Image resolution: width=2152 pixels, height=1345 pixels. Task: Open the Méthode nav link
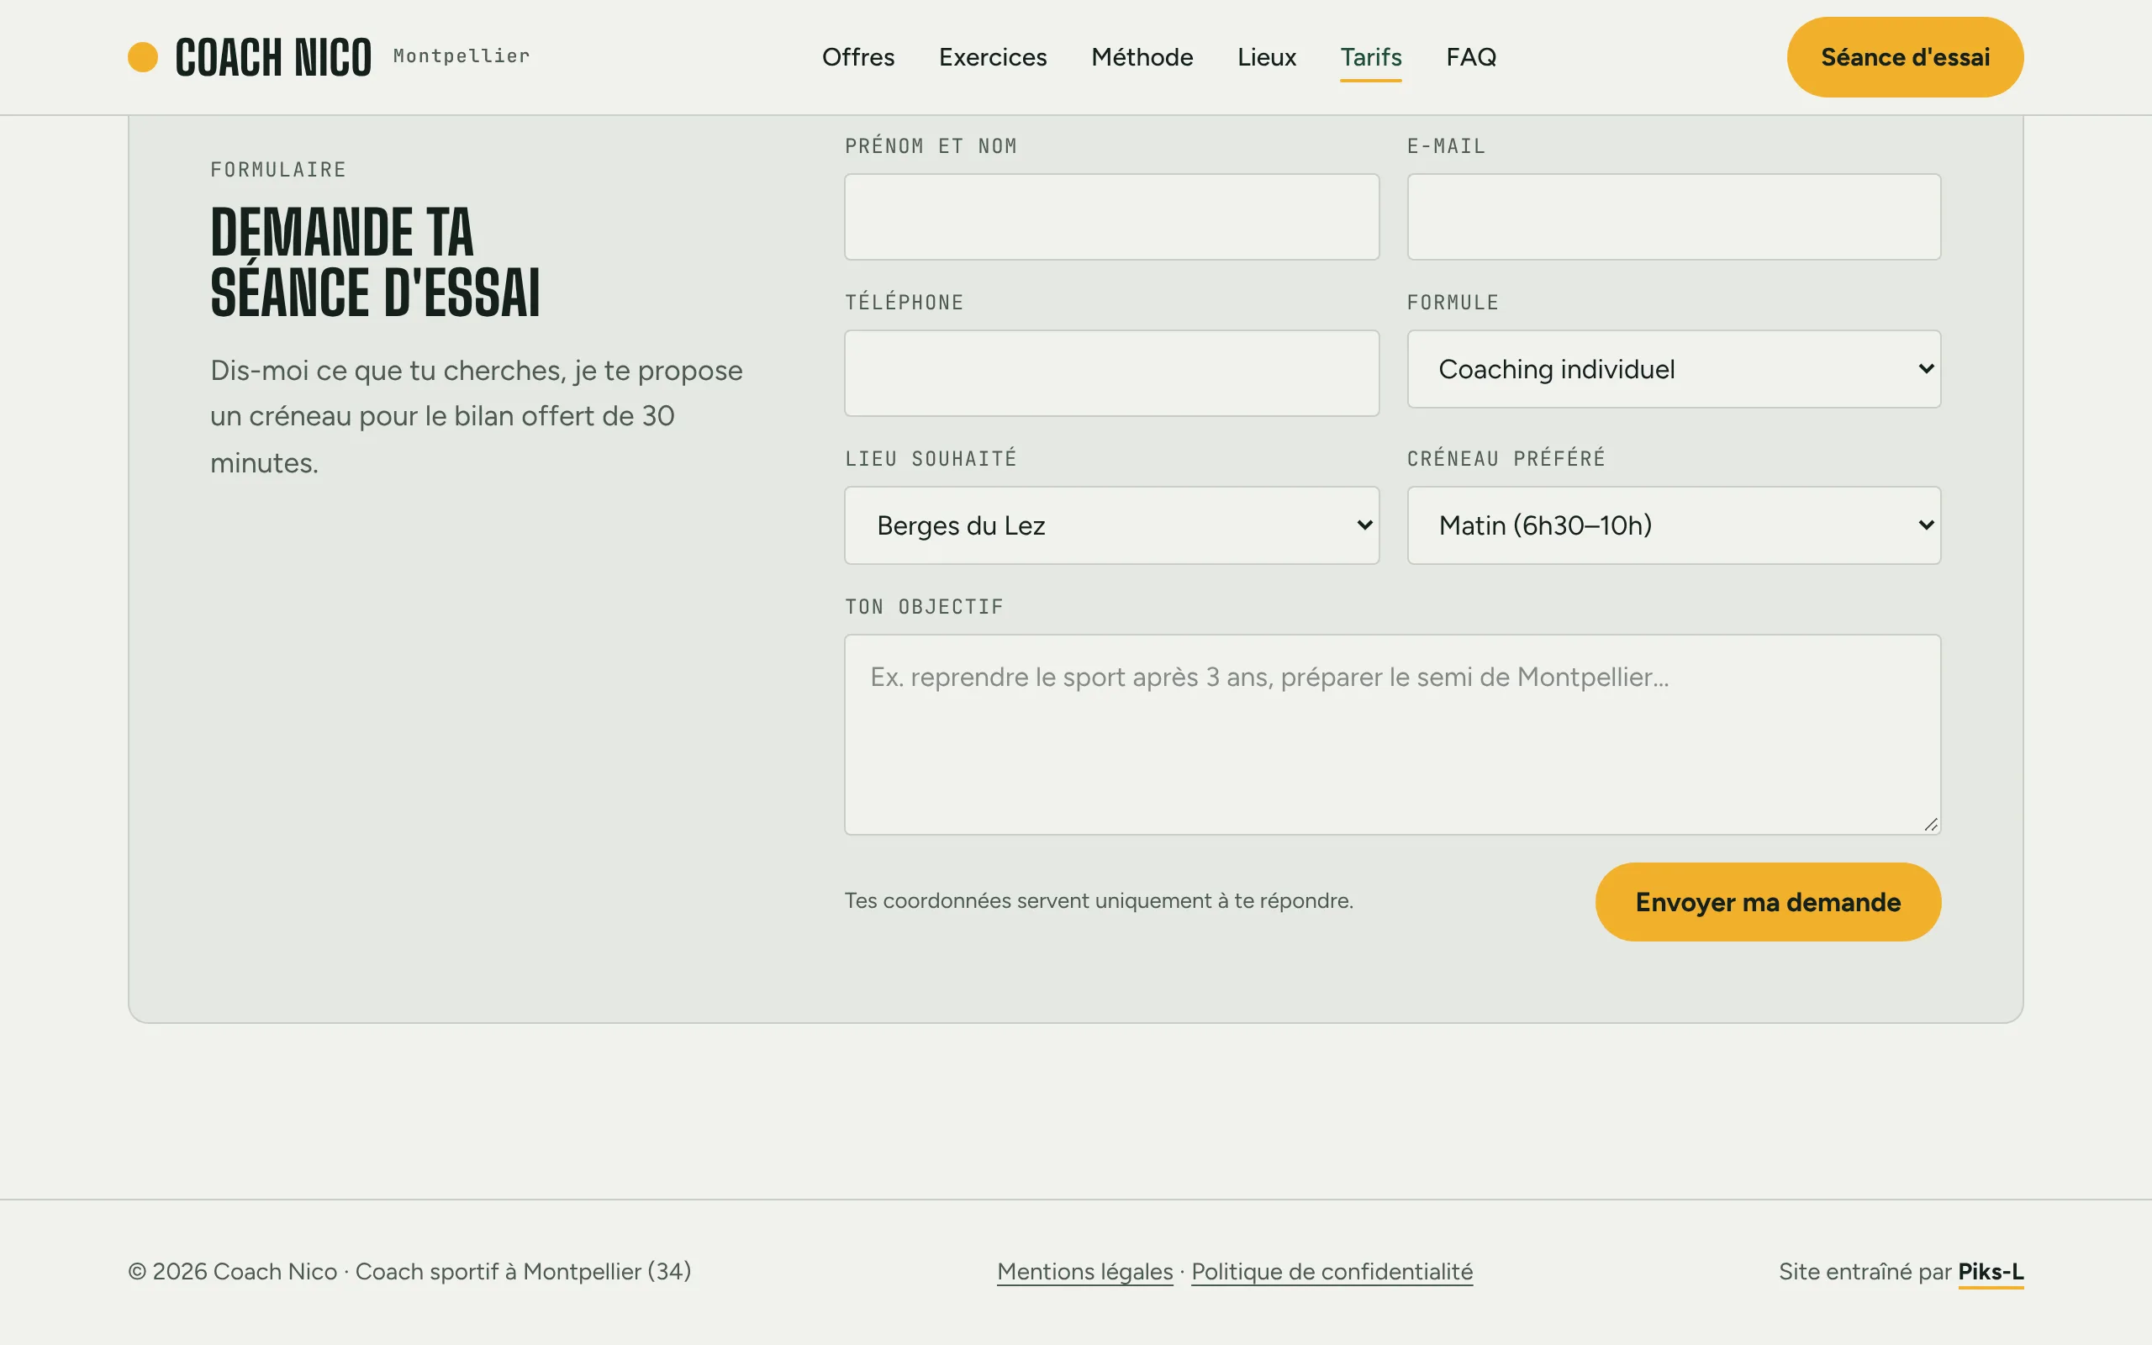point(1142,57)
